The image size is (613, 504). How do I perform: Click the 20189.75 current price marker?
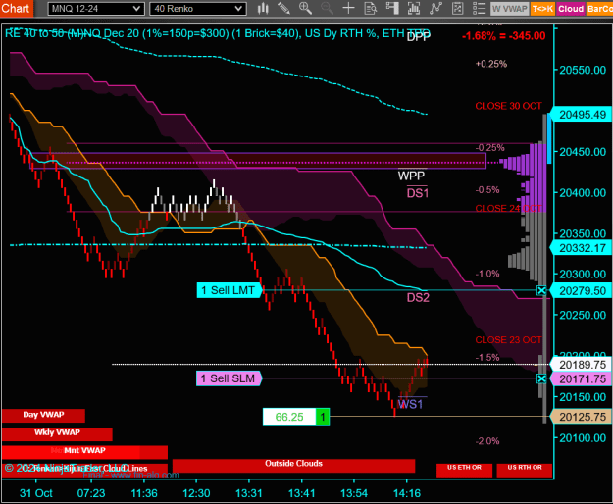click(582, 365)
